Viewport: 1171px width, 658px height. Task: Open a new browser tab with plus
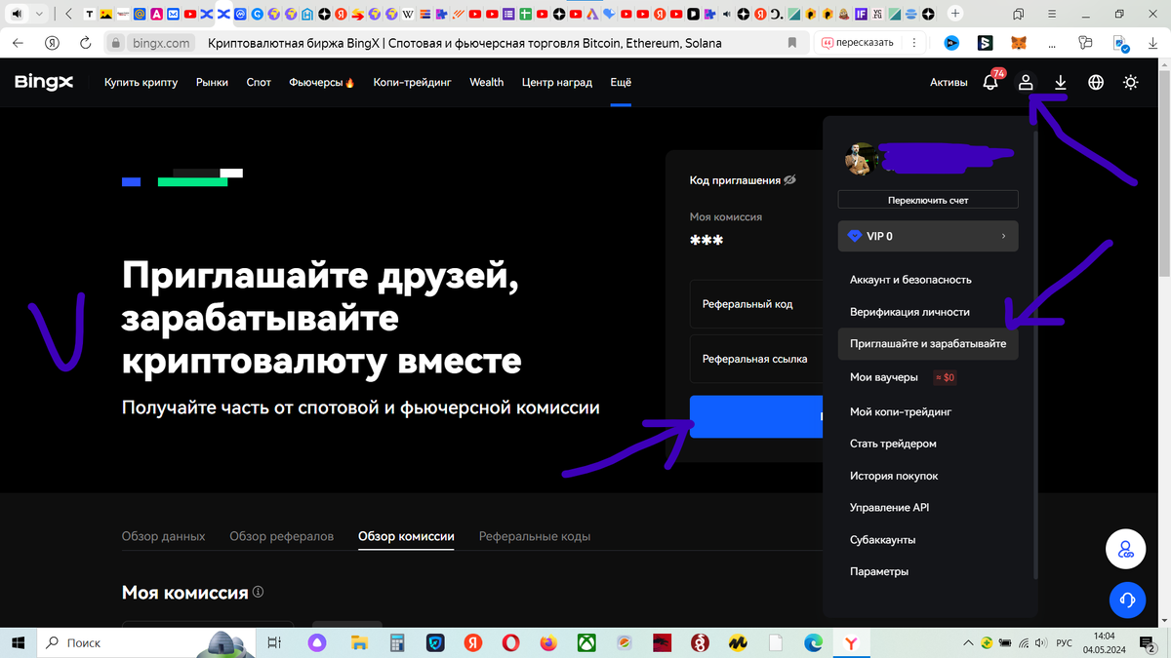coord(954,14)
